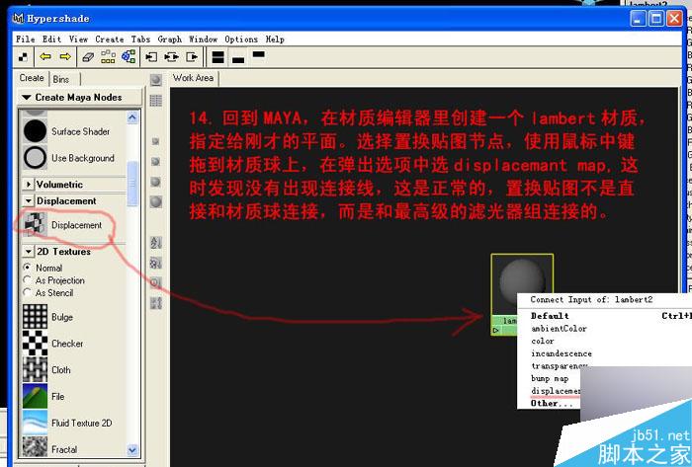Open the Options menu
The height and width of the screenshot is (467, 692).
[x=241, y=39]
